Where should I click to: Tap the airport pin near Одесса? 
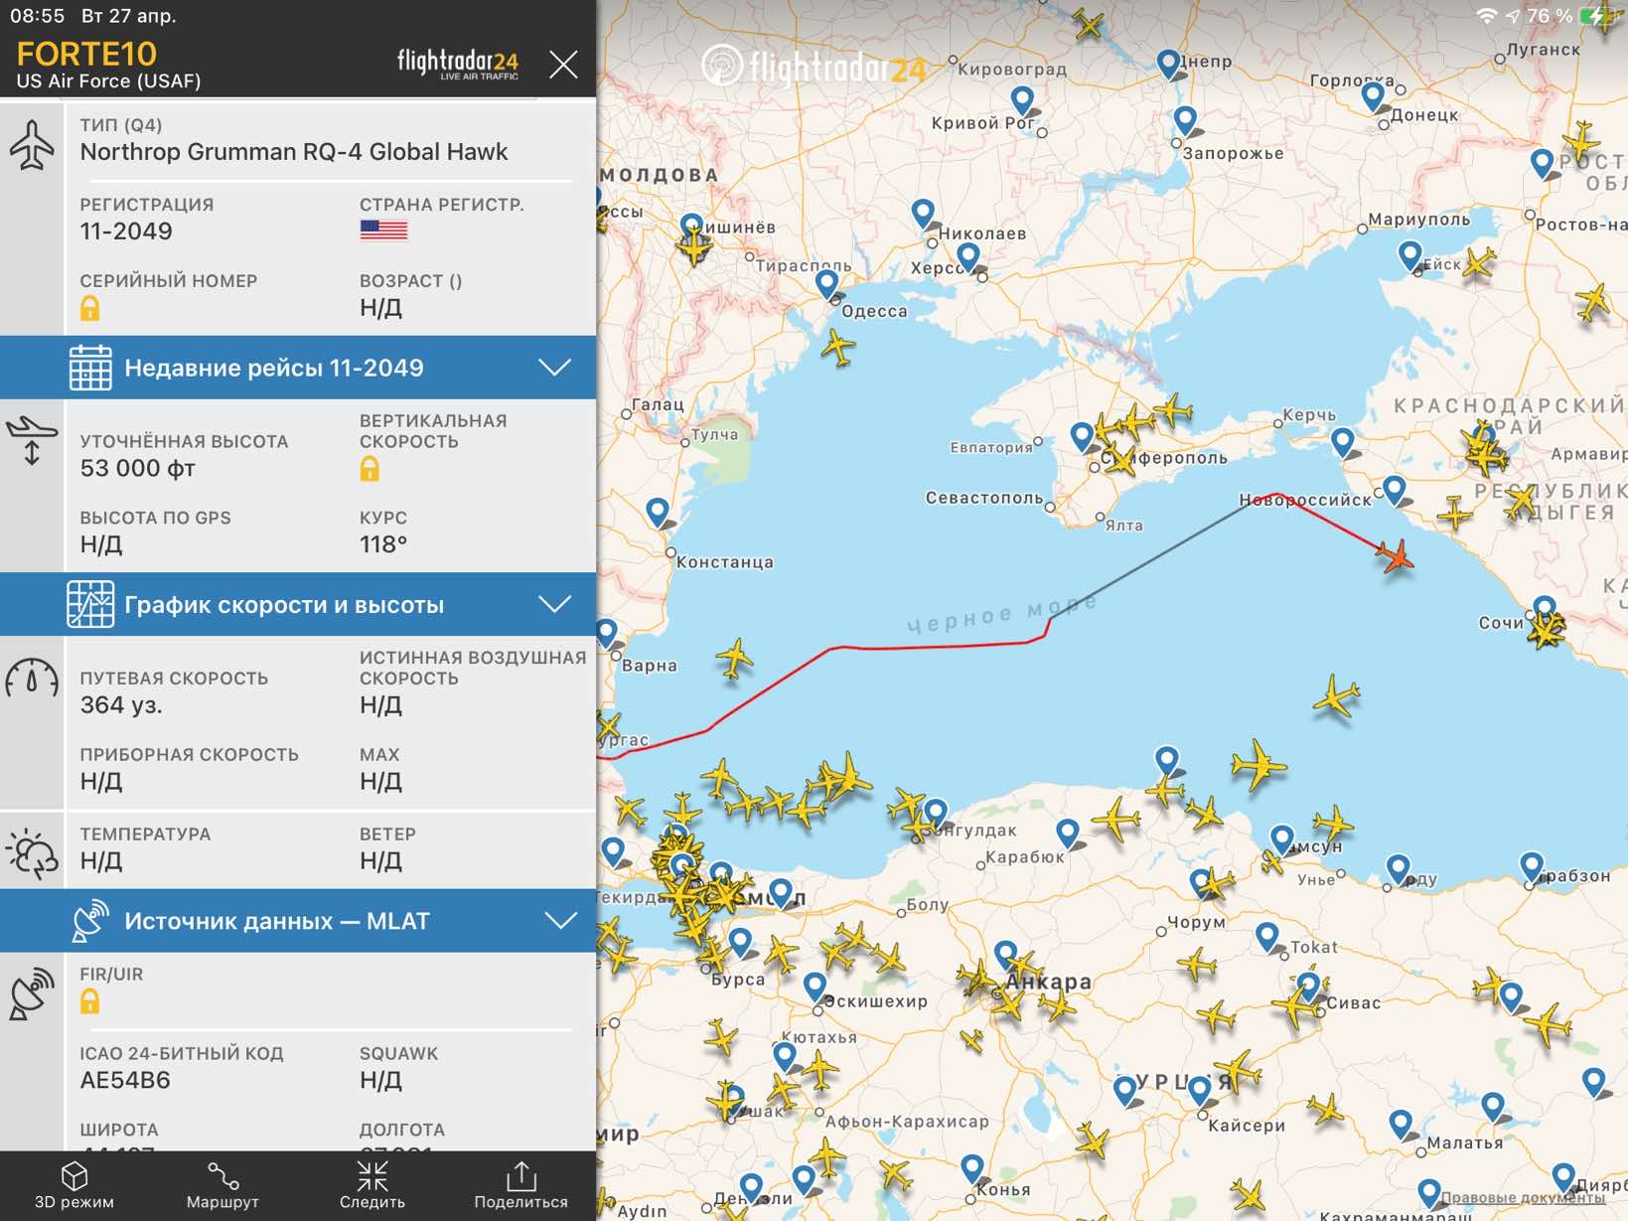827,284
